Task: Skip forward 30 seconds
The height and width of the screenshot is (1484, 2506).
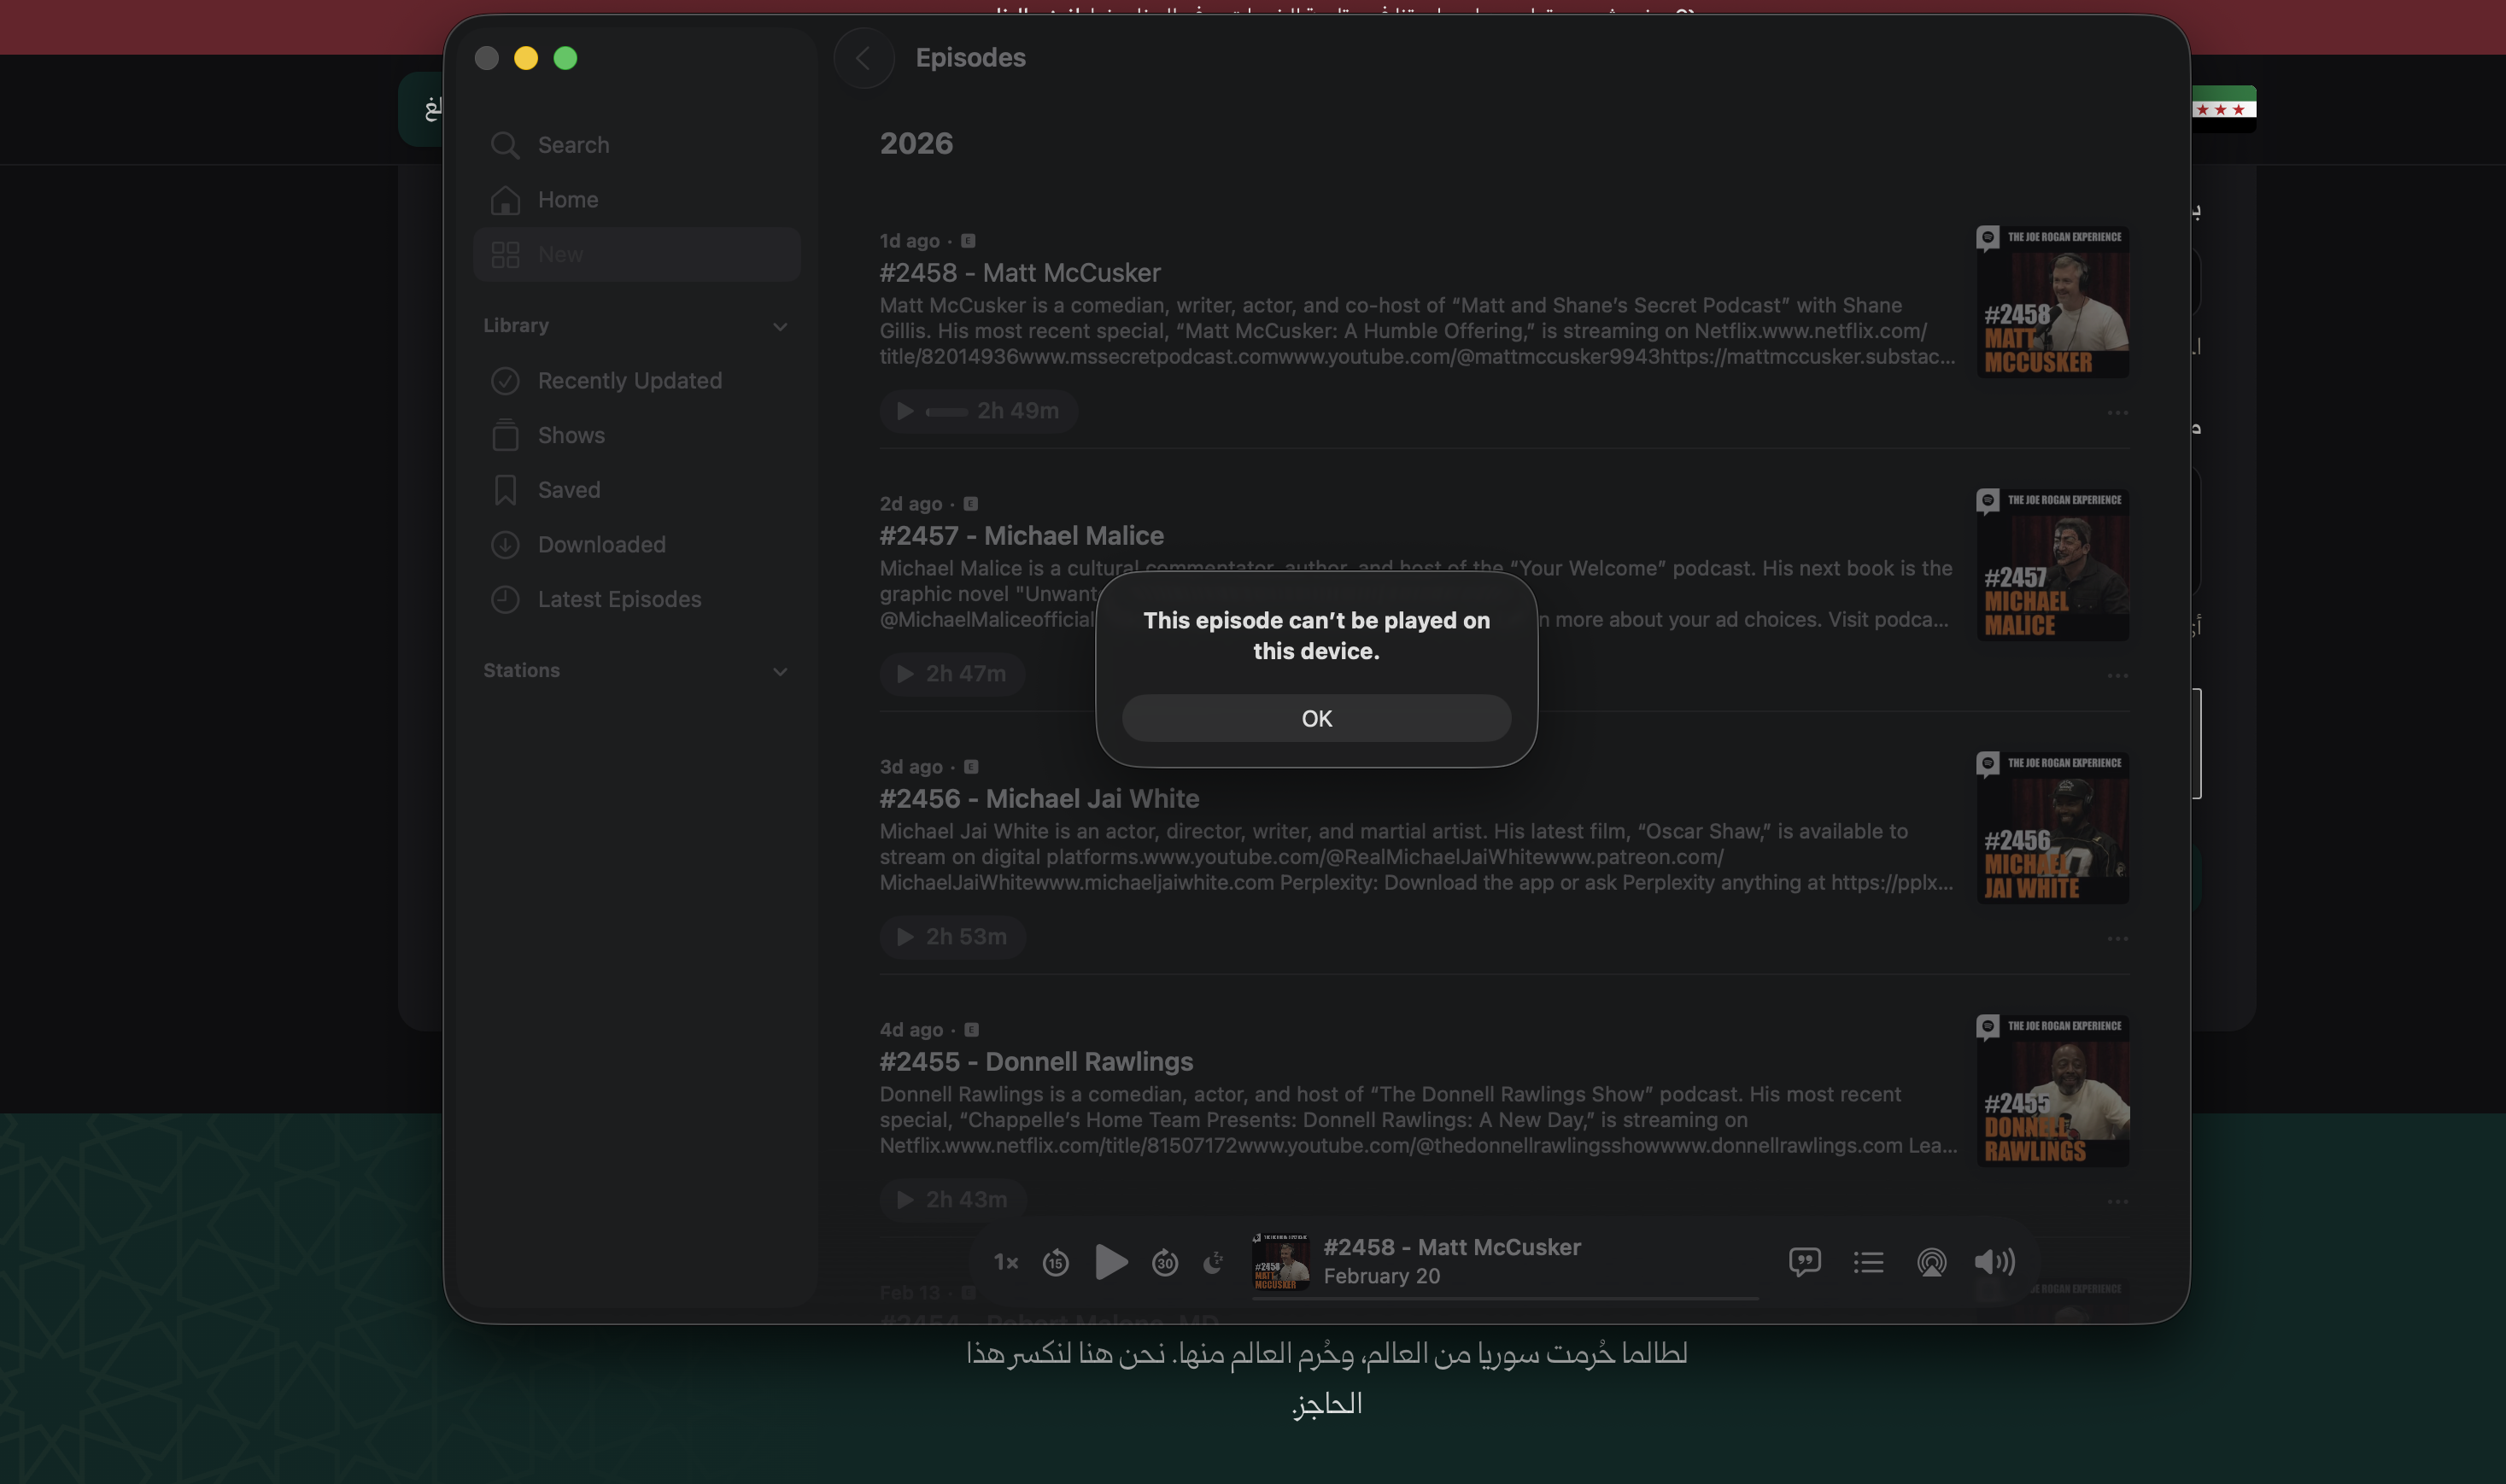Action: (1165, 1263)
